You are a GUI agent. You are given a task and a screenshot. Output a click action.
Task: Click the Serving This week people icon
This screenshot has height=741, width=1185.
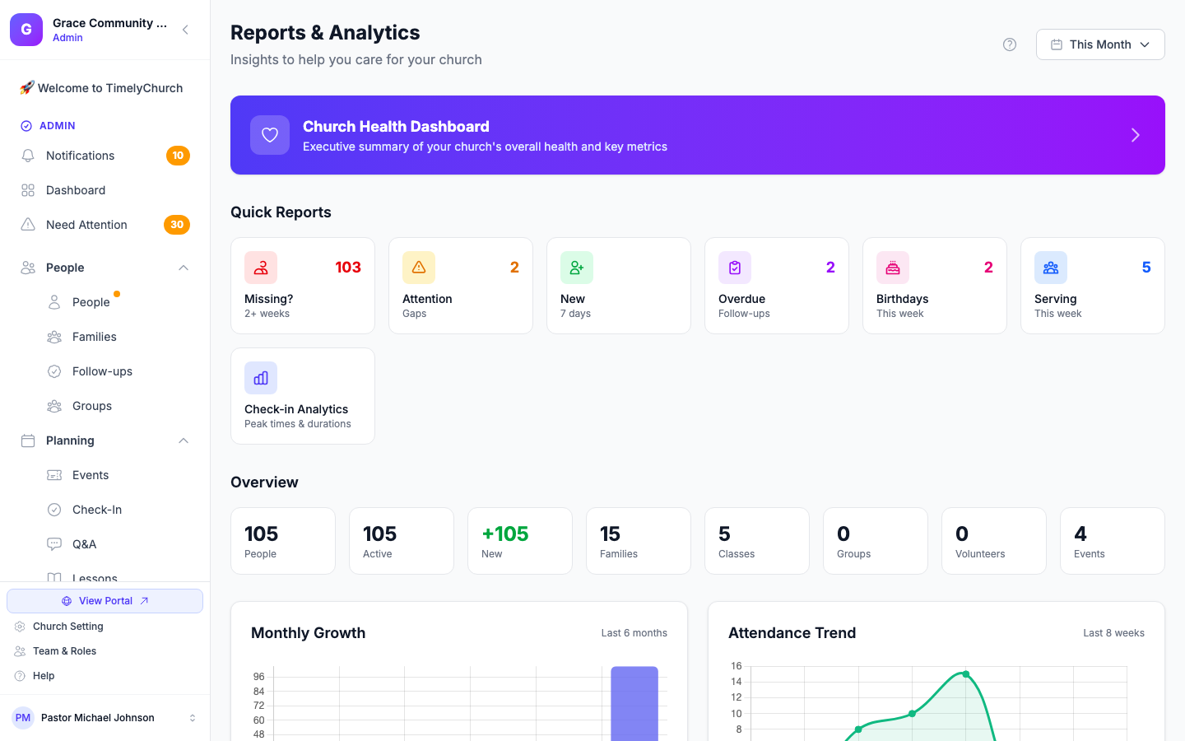coord(1051,268)
